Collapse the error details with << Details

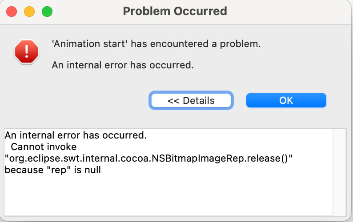click(191, 100)
